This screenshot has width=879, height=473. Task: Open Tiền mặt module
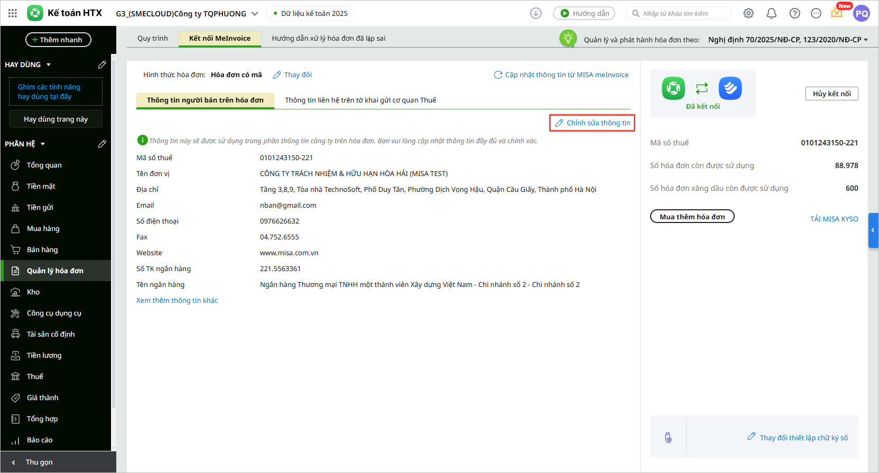click(x=55, y=186)
